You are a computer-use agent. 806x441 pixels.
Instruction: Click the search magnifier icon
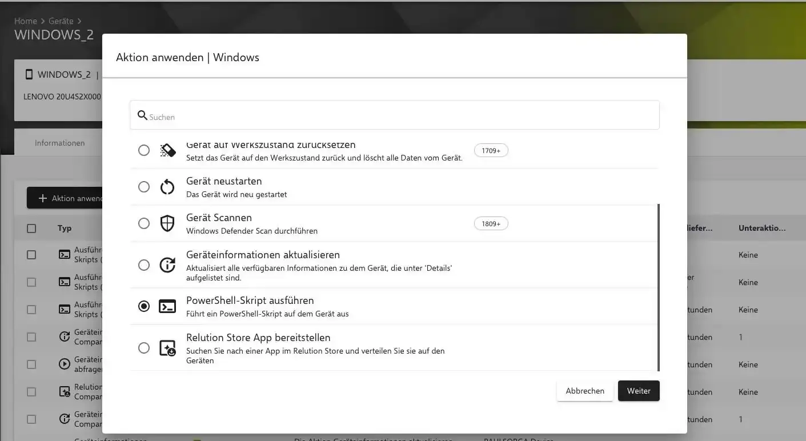point(142,116)
